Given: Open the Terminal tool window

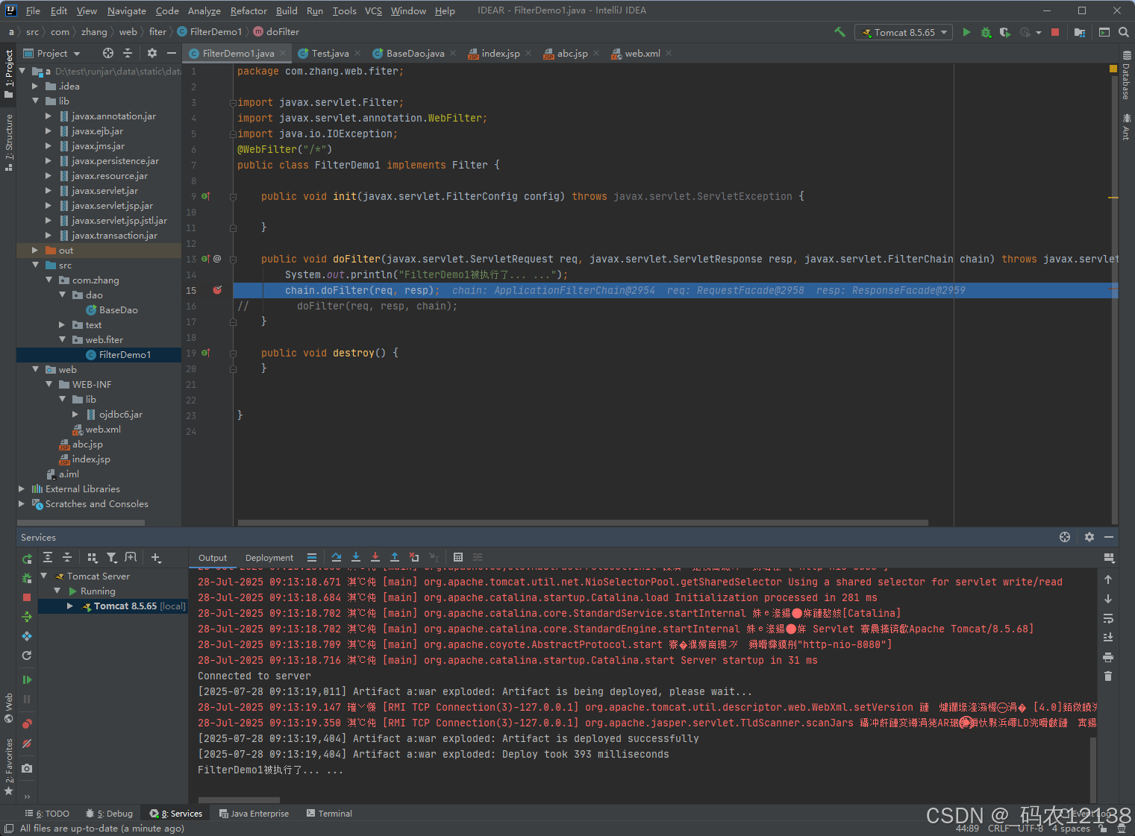Looking at the screenshot, I should coord(329,814).
